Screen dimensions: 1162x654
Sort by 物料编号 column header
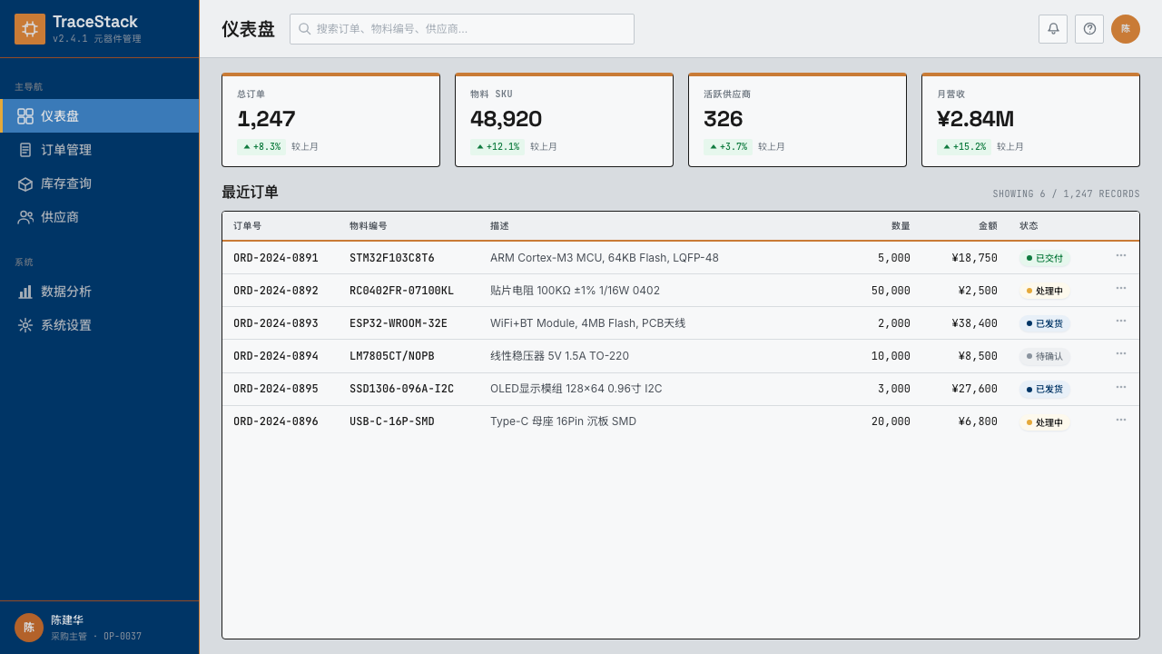(x=369, y=226)
